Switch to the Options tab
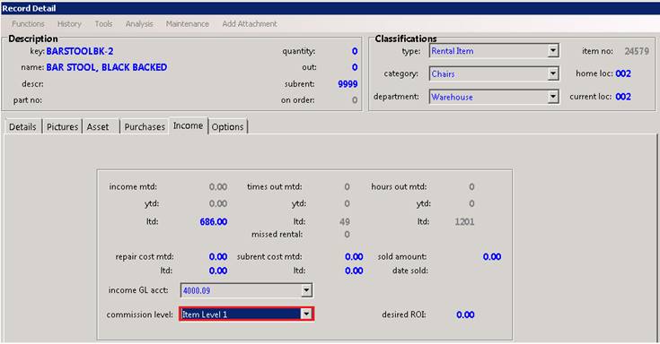 (x=228, y=127)
